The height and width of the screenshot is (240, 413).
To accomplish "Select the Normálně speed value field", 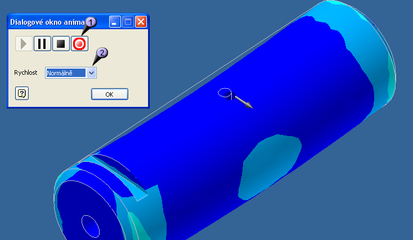I will tap(66, 73).
